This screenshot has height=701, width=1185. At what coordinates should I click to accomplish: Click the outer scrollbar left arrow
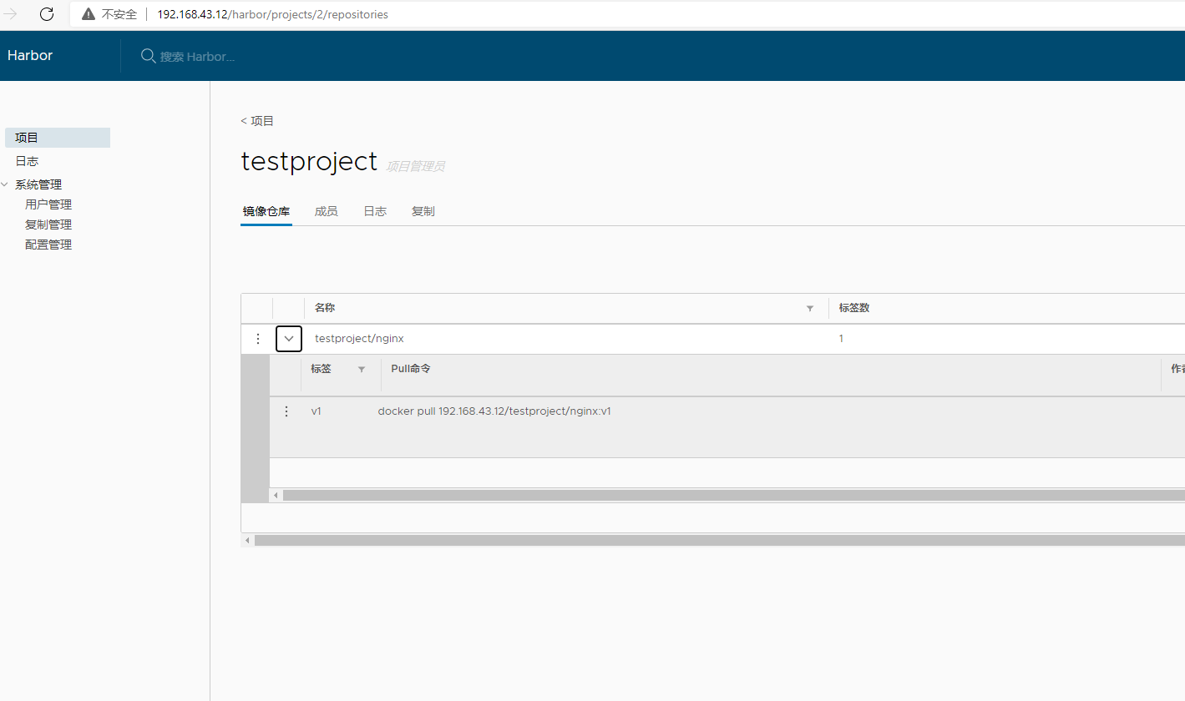click(x=247, y=541)
